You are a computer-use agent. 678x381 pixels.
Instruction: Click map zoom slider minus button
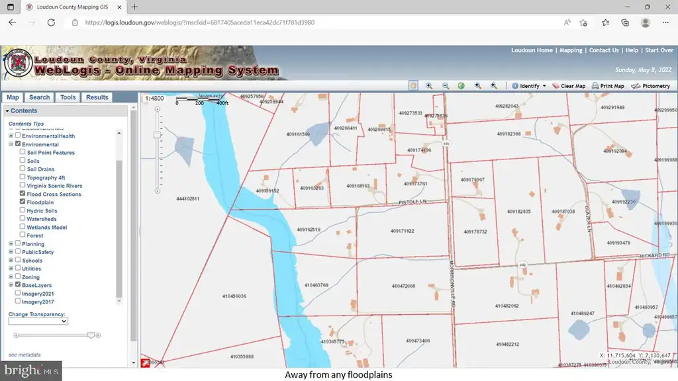click(x=158, y=191)
